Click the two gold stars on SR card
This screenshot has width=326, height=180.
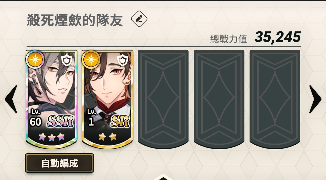coord(108,137)
